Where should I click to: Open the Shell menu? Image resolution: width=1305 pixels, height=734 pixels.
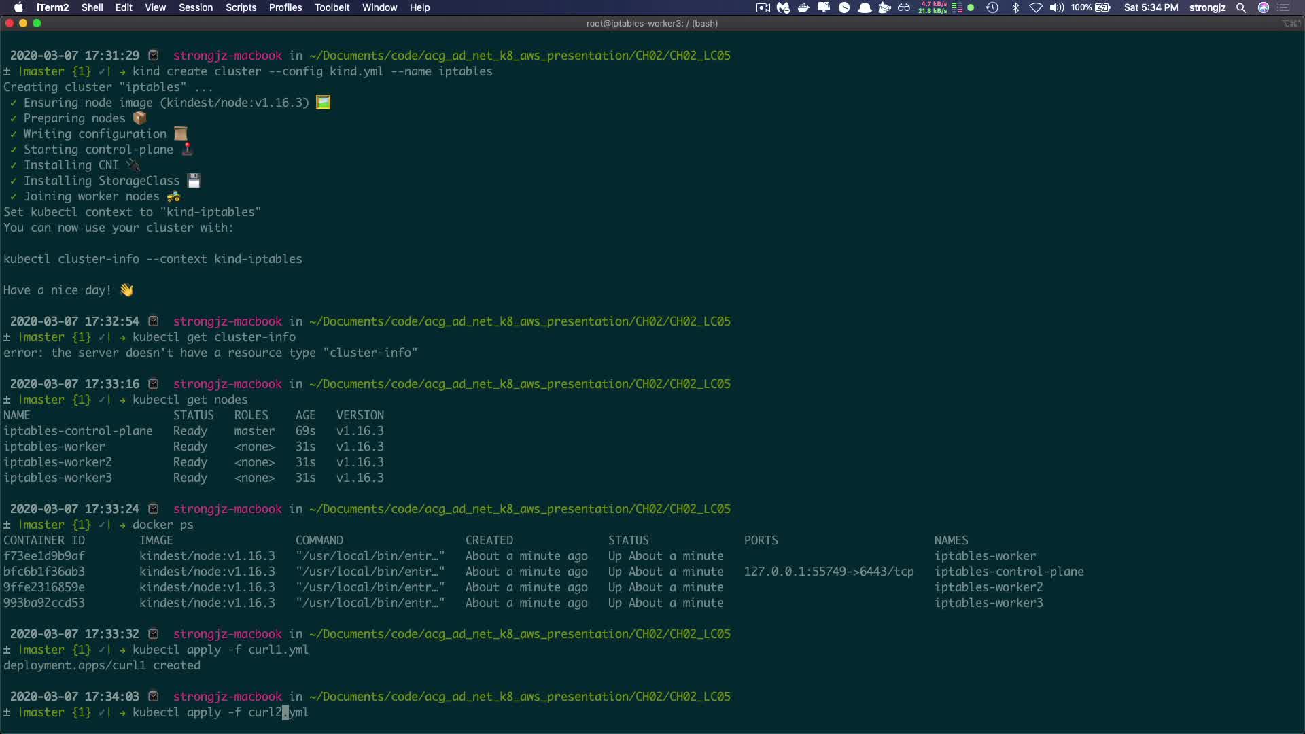(x=92, y=7)
